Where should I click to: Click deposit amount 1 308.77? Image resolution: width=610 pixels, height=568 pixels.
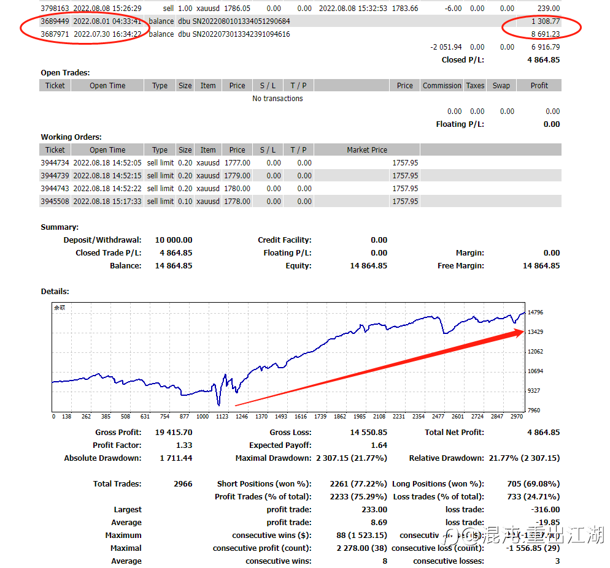click(x=546, y=21)
